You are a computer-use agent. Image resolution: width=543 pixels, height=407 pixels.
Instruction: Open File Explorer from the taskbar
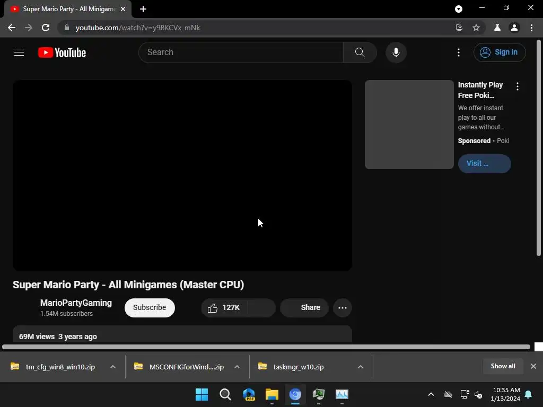click(272, 394)
